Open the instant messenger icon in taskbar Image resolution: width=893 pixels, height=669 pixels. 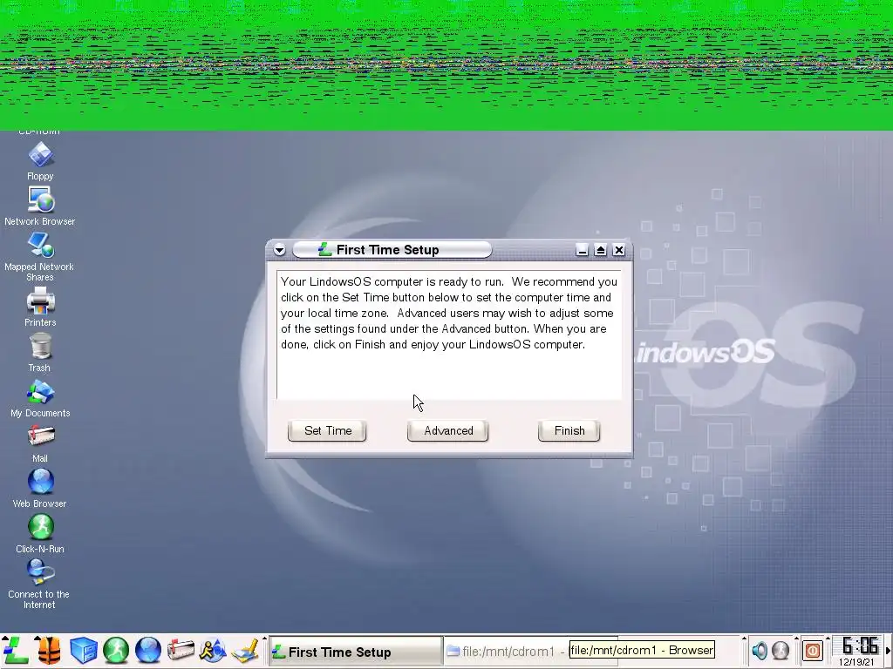pos(213,650)
